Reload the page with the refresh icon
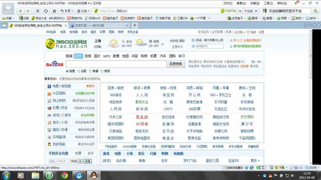The image size is (321, 180). tap(46, 11)
